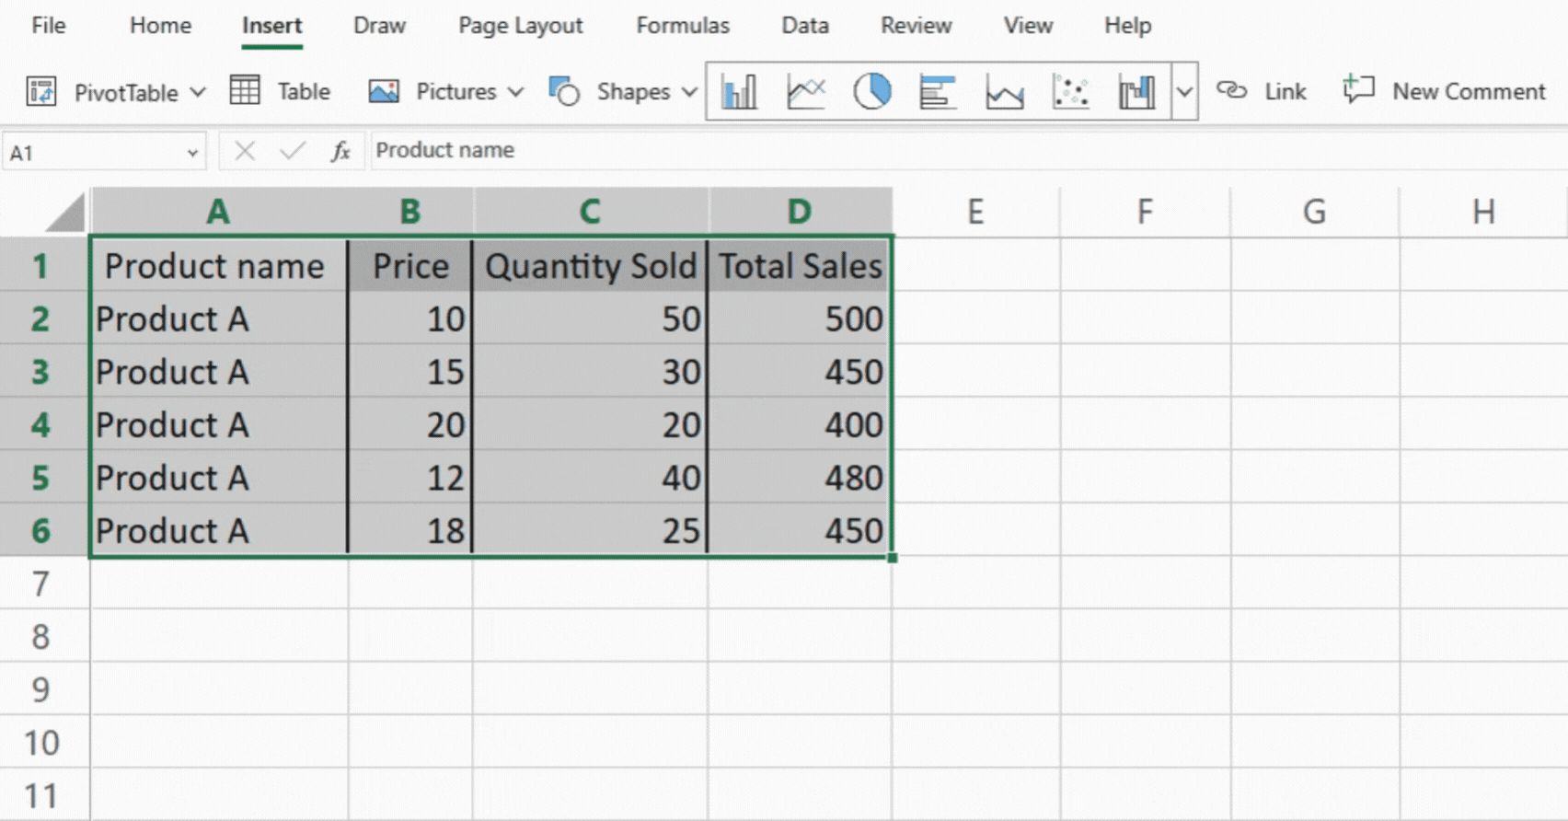Open the Draw tab
This screenshot has width=1568, height=821.
tap(379, 26)
